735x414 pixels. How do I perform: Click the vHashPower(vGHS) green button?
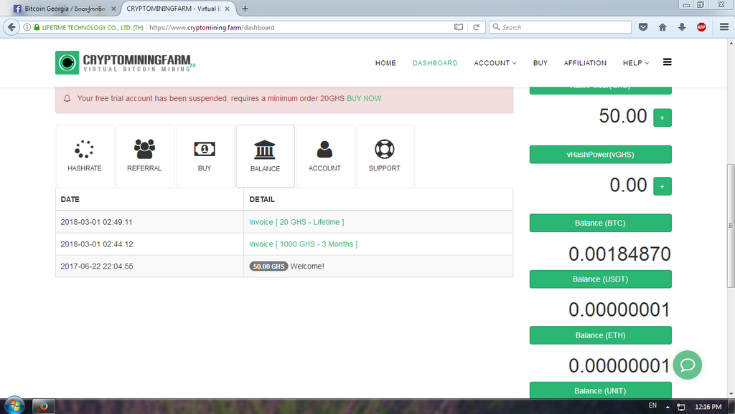pos(601,155)
